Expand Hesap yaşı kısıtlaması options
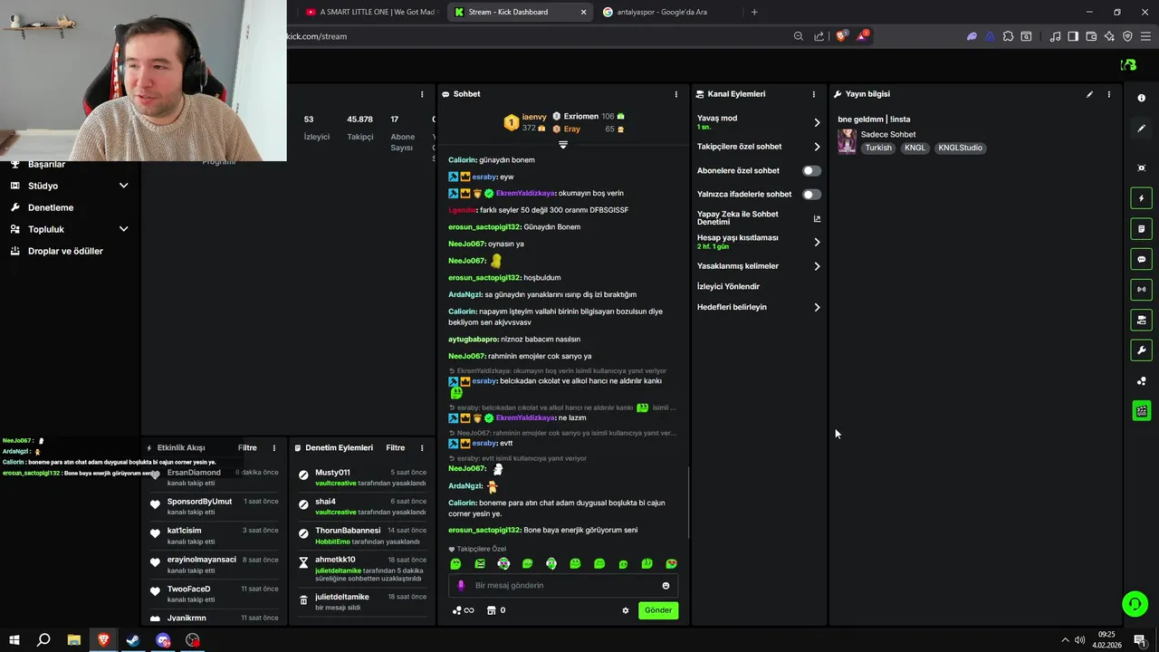This screenshot has height=652, width=1159. pyautogui.click(x=817, y=242)
